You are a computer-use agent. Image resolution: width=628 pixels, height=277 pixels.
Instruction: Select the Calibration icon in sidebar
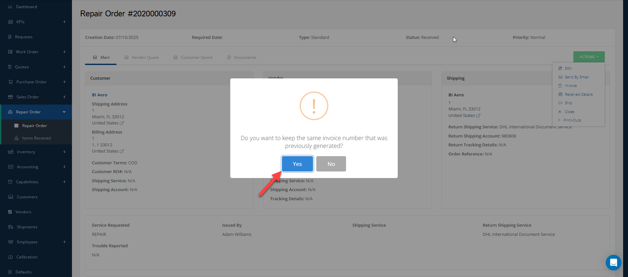[x=10, y=257]
